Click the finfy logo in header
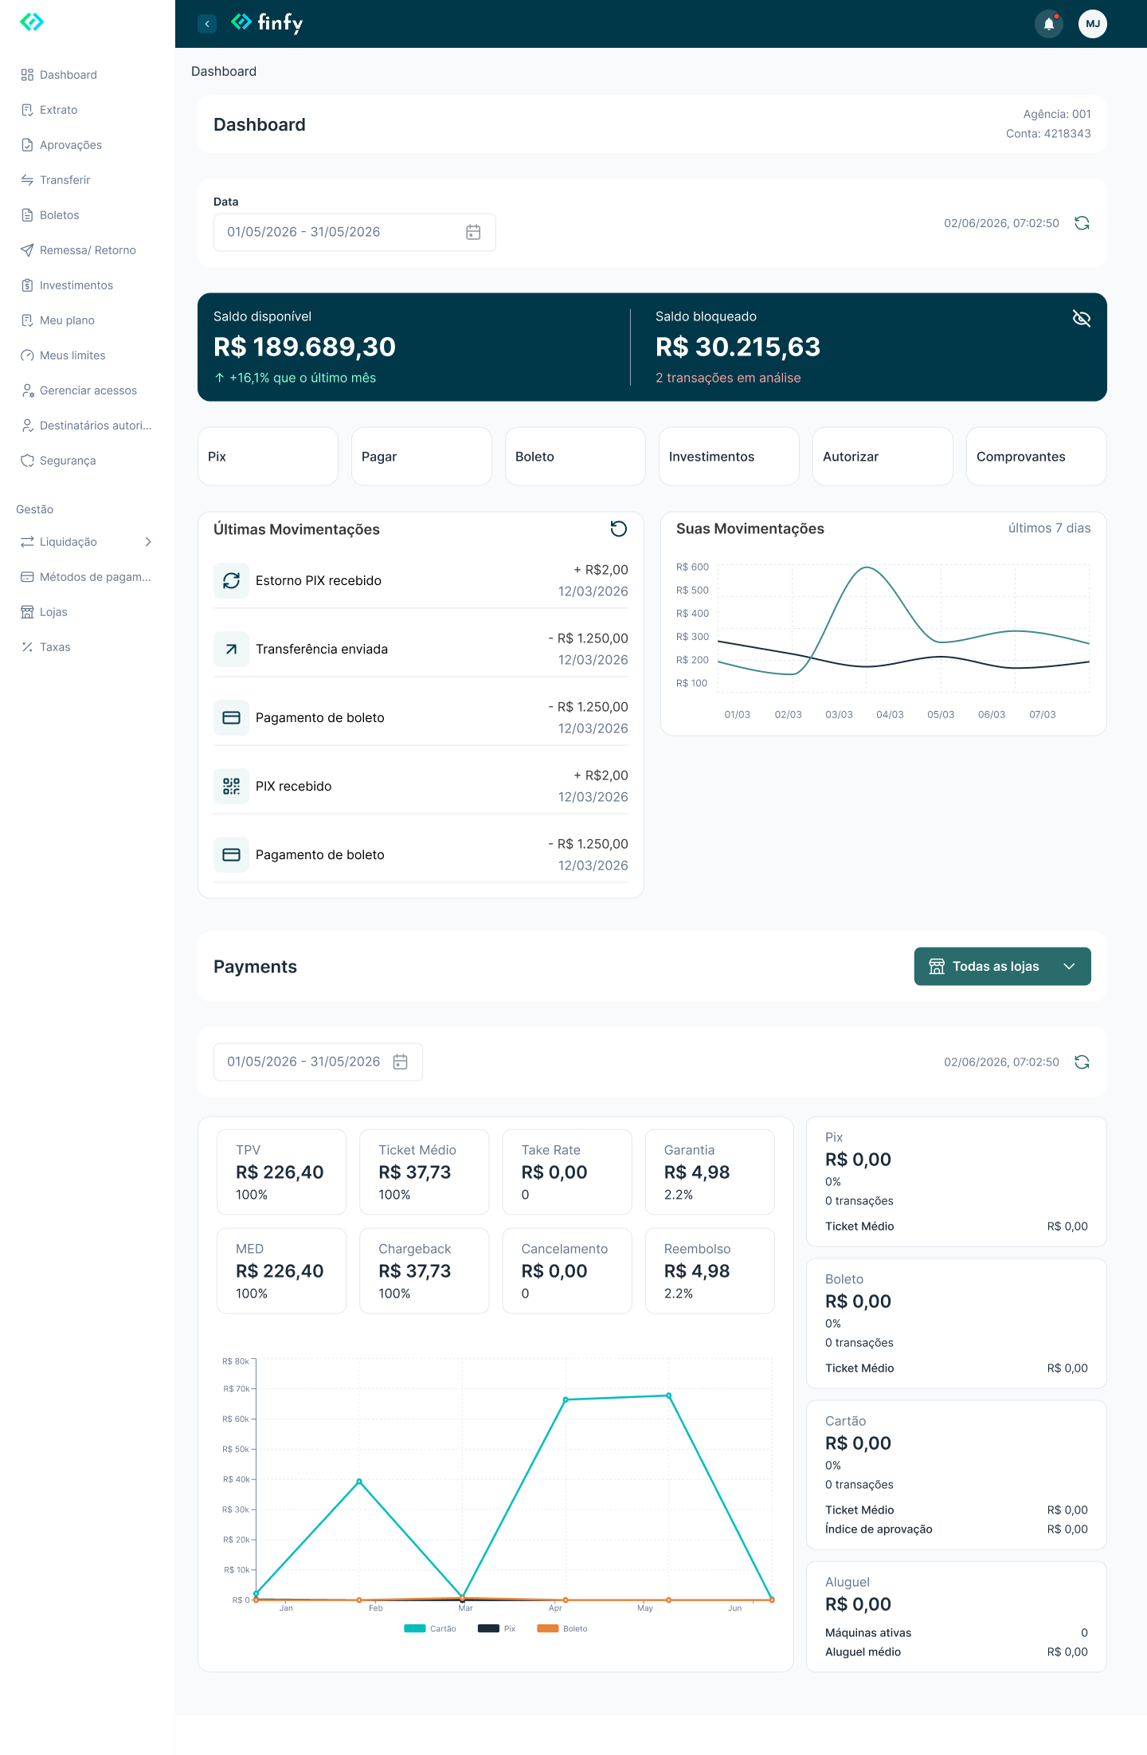Image resolution: width=1147 pixels, height=1755 pixels. point(267,23)
